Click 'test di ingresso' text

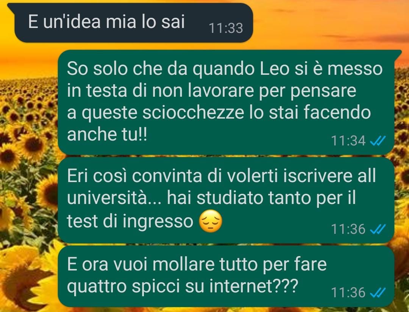tap(130, 222)
